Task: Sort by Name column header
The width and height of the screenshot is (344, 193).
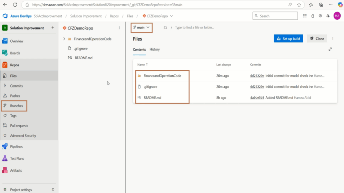Action: pos(142,65)
